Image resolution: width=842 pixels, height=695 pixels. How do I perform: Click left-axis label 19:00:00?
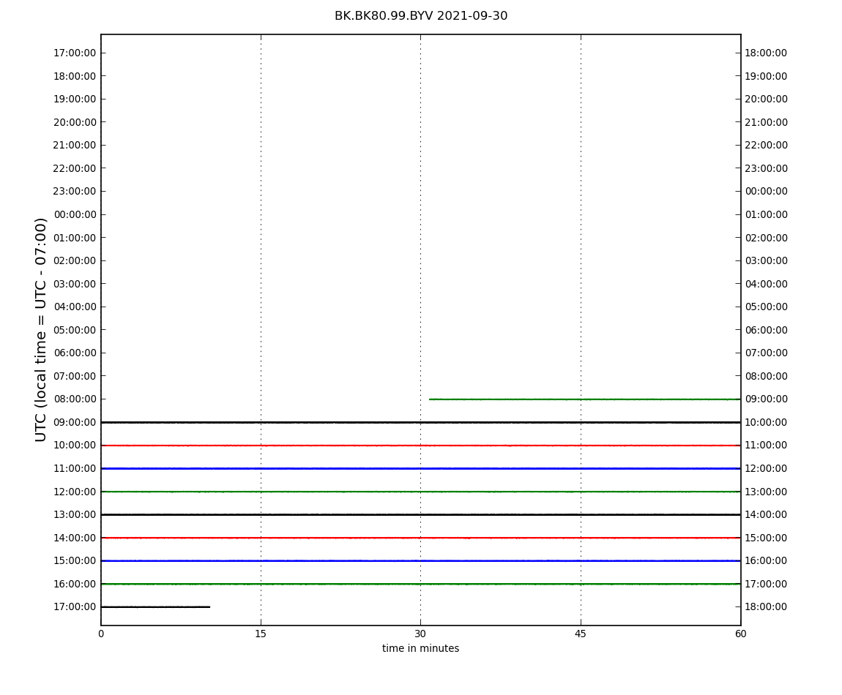[75, 99]
